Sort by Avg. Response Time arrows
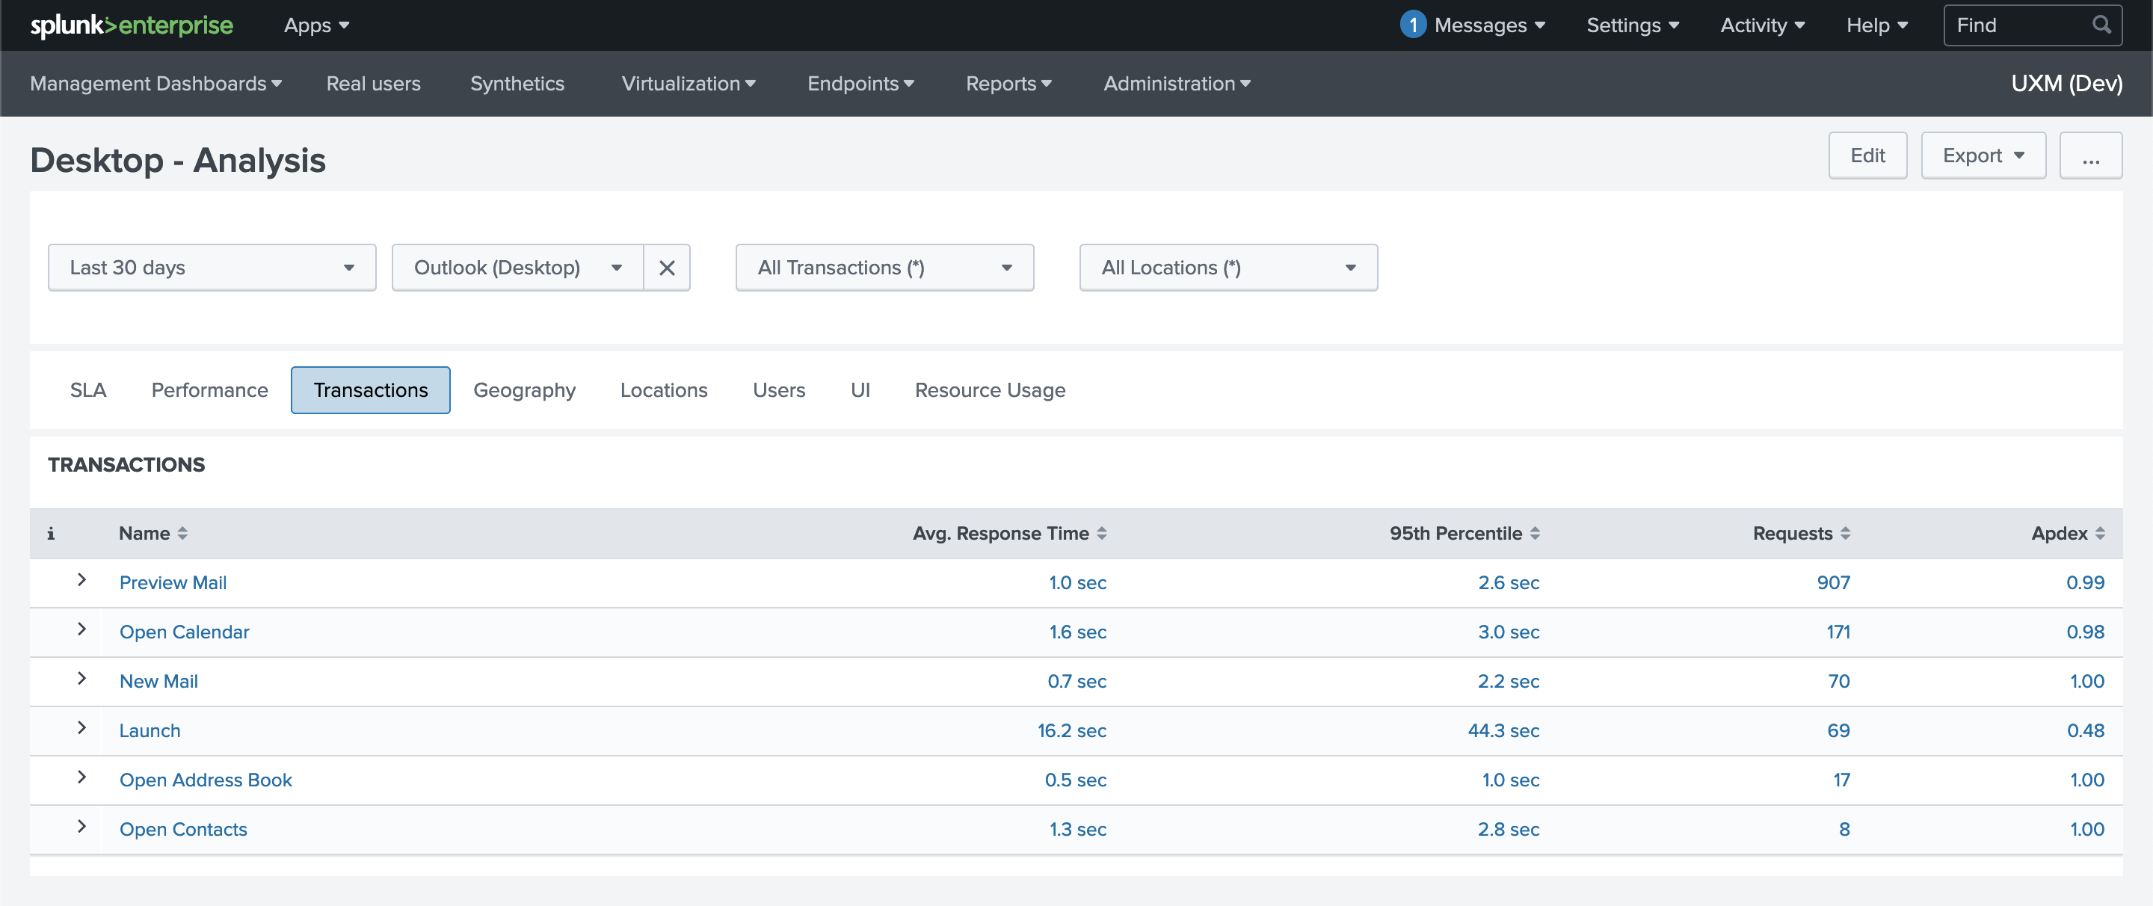The width and height of the screenshot is (2153, 906). (1102, 533)
